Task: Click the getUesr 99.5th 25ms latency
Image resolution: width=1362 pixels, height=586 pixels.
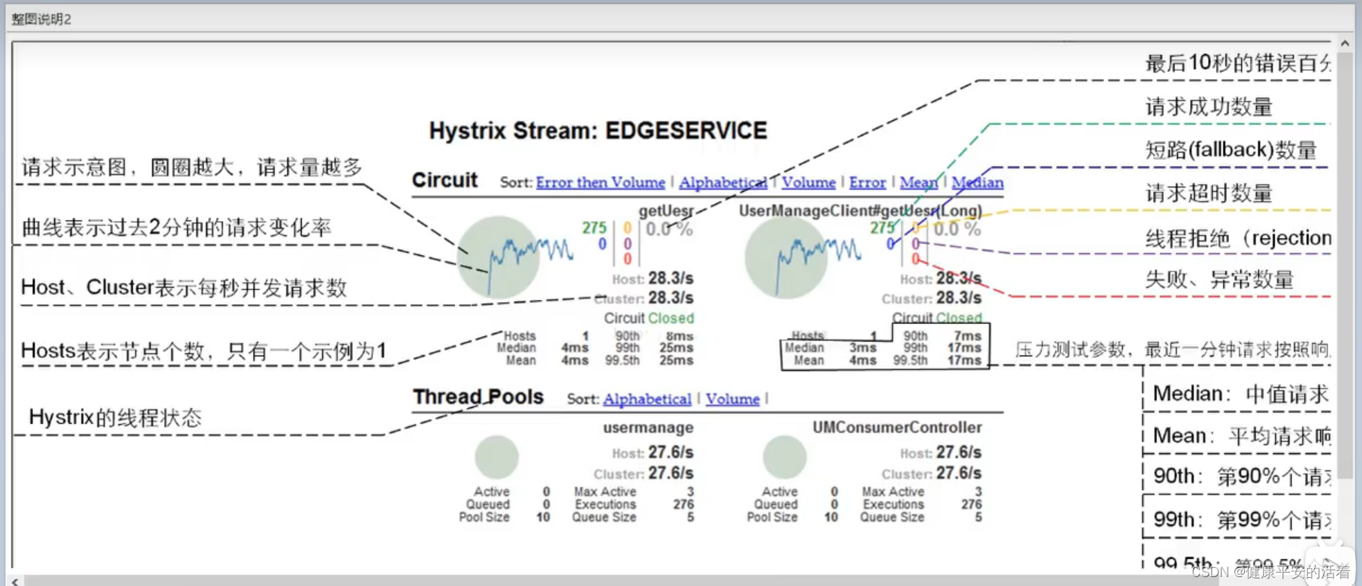Action: pos(676,361)
